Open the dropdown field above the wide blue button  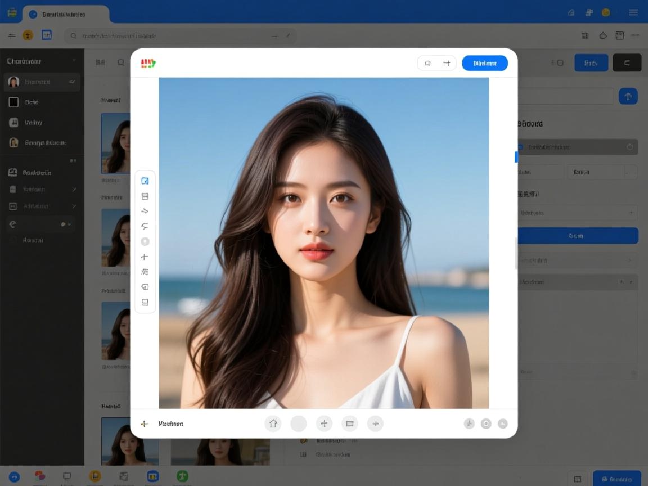(577, 213)
